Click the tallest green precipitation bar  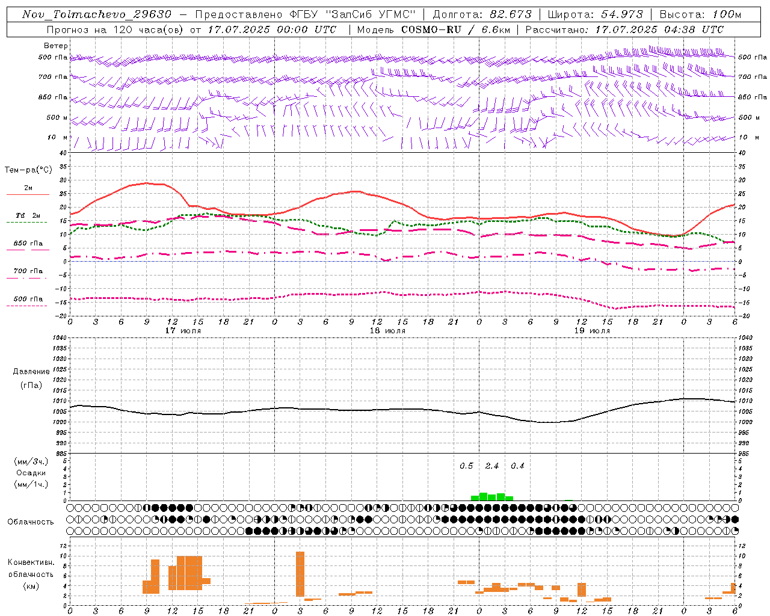(483, 497)
